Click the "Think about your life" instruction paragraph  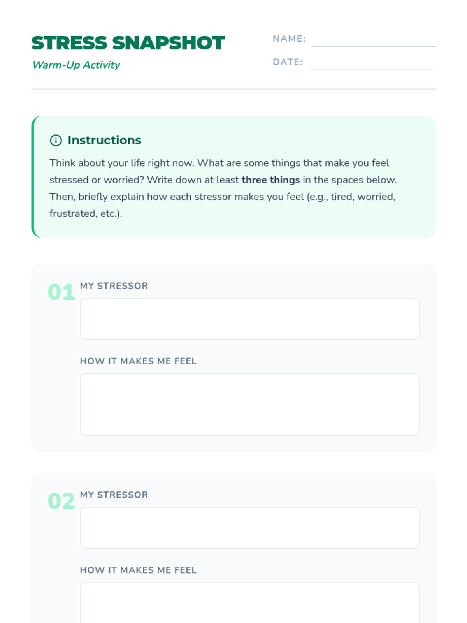click(223, 188)
